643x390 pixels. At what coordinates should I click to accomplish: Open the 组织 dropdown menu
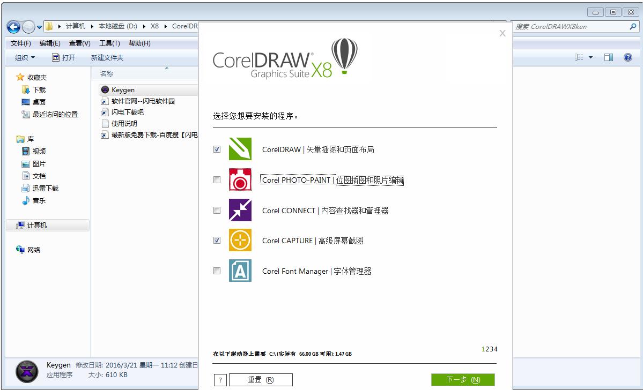pos(24,57)
